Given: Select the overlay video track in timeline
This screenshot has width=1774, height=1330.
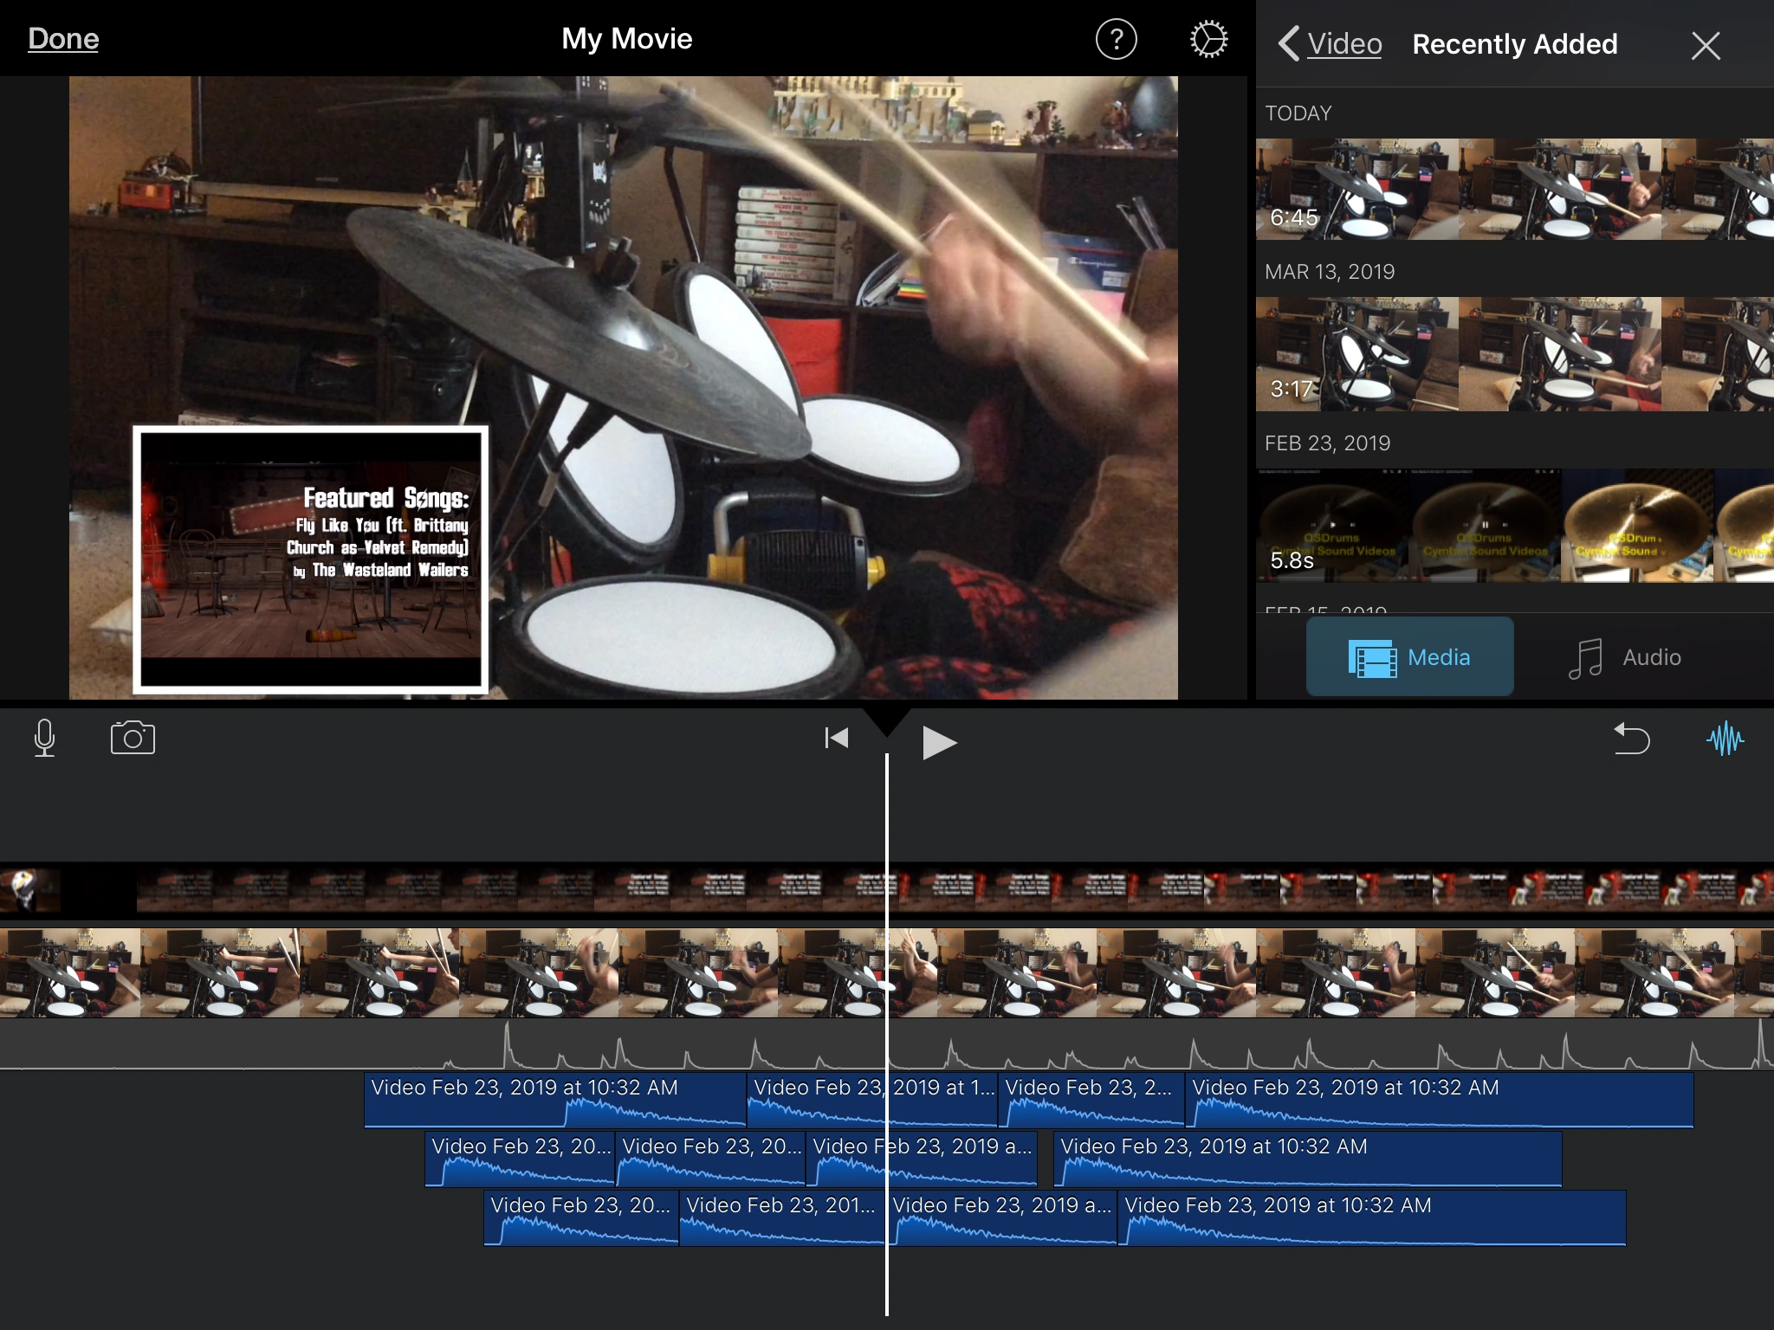Looking at the screenshot, I should pyautogui.click(x=520, y=889).
